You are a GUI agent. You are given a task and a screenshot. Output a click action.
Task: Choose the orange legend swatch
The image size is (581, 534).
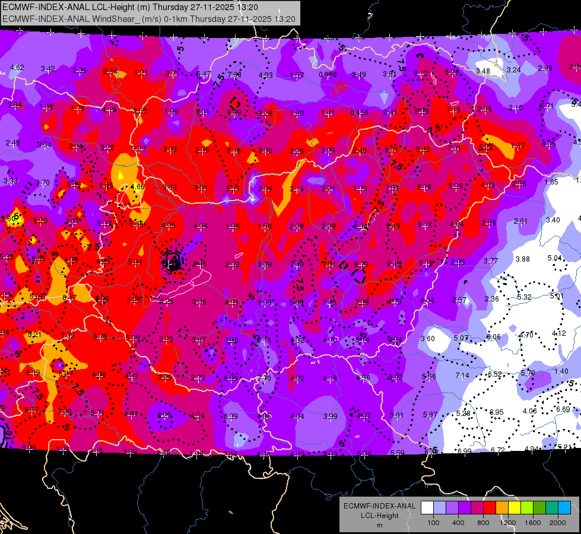pyautogui.click(x=502, y=508)
